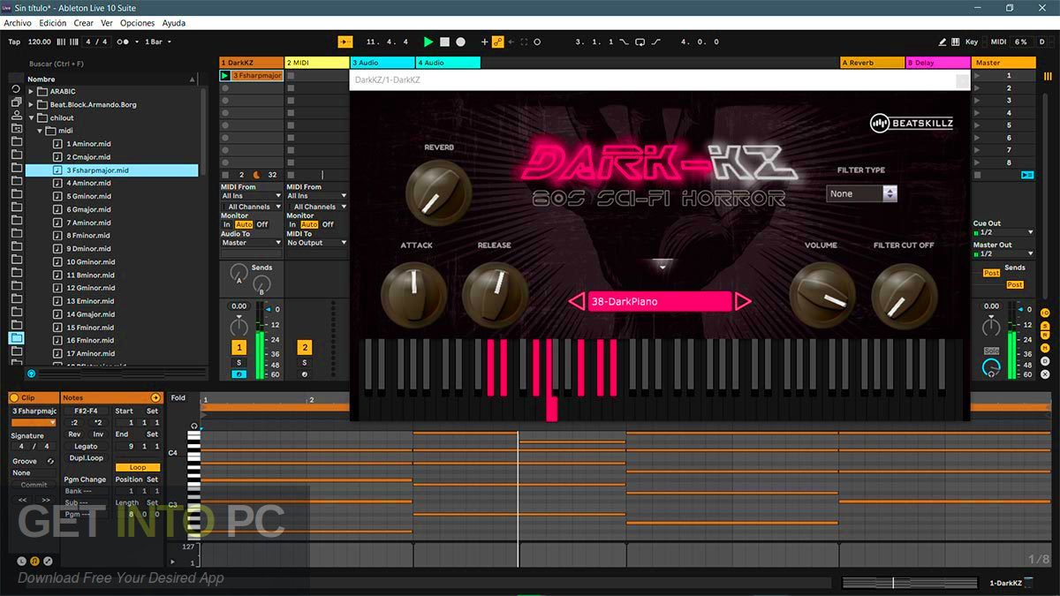Collapse the midi subfolder

pos(40,131)
